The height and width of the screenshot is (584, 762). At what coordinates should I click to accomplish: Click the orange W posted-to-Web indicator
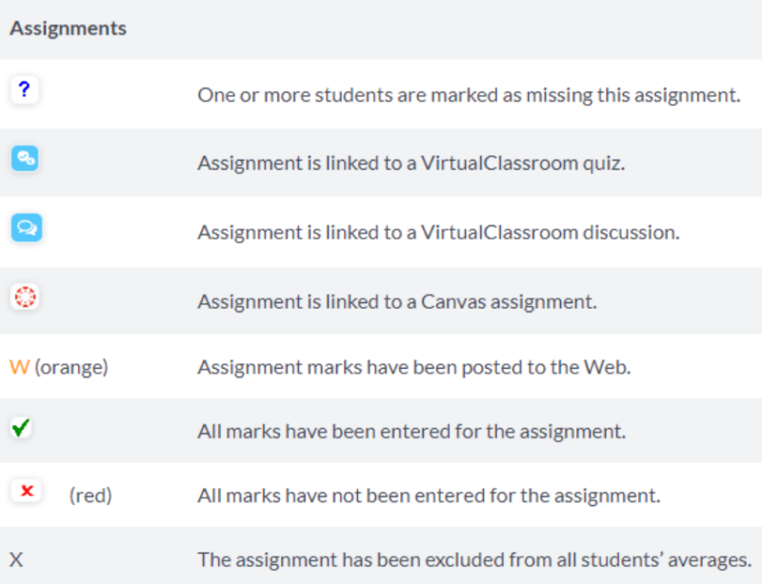click(x=19, y=366)
